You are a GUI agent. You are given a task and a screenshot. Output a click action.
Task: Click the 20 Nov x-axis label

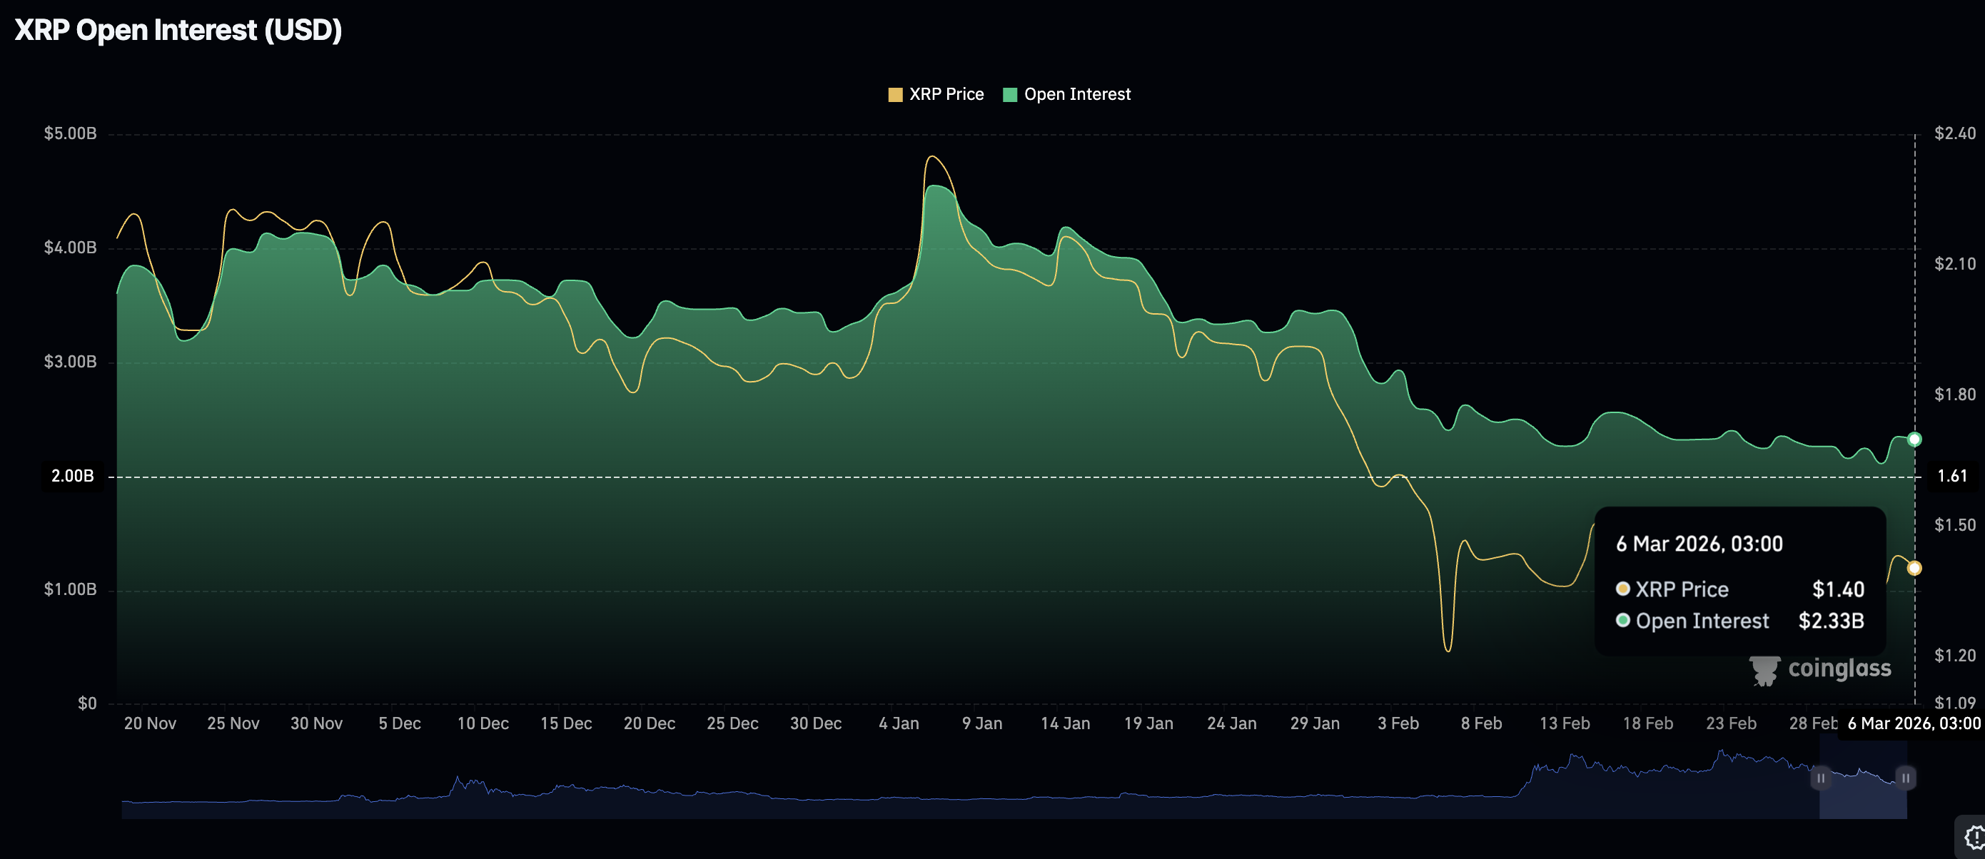[x=149, y=723]
